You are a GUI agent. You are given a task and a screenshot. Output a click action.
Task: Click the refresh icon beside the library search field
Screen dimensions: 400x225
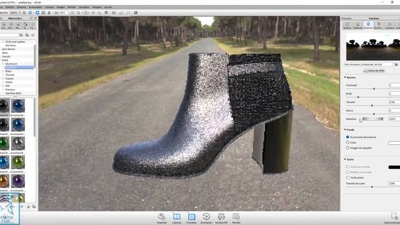pyautogui.click(x=33, y=35)
